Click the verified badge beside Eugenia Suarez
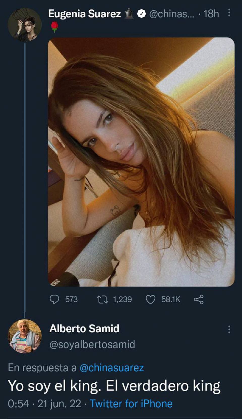The width and height of the screenshot is (242, 419). click(142, 14)
